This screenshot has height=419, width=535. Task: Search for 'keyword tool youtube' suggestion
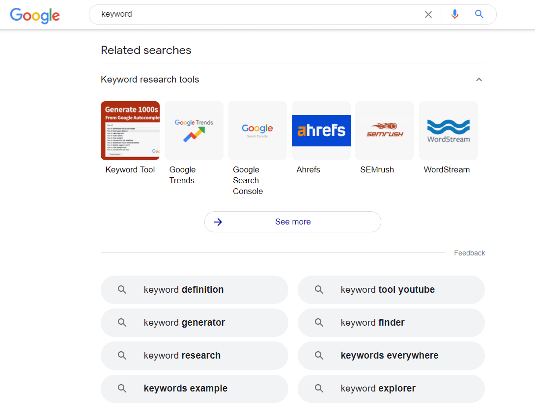392,290
